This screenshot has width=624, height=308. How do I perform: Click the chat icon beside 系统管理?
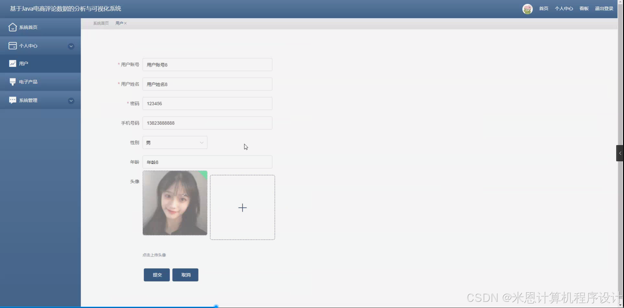tap(12, 100)
